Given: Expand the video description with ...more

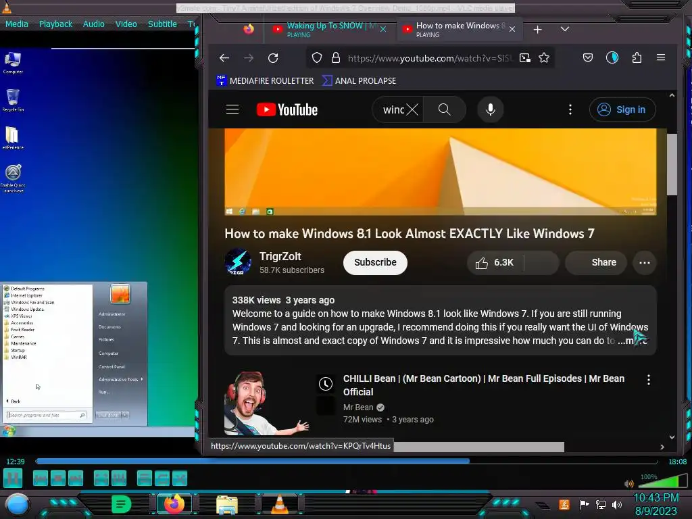Looking at the screenshot, I should coord(632,341).
